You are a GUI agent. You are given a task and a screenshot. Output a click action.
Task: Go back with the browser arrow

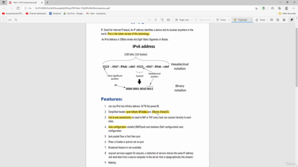(x=4, y=8)
